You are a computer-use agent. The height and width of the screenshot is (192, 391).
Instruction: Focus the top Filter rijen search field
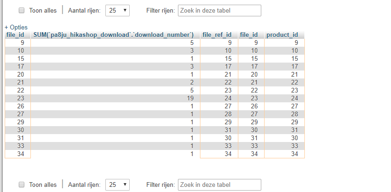tap(220, 10)
